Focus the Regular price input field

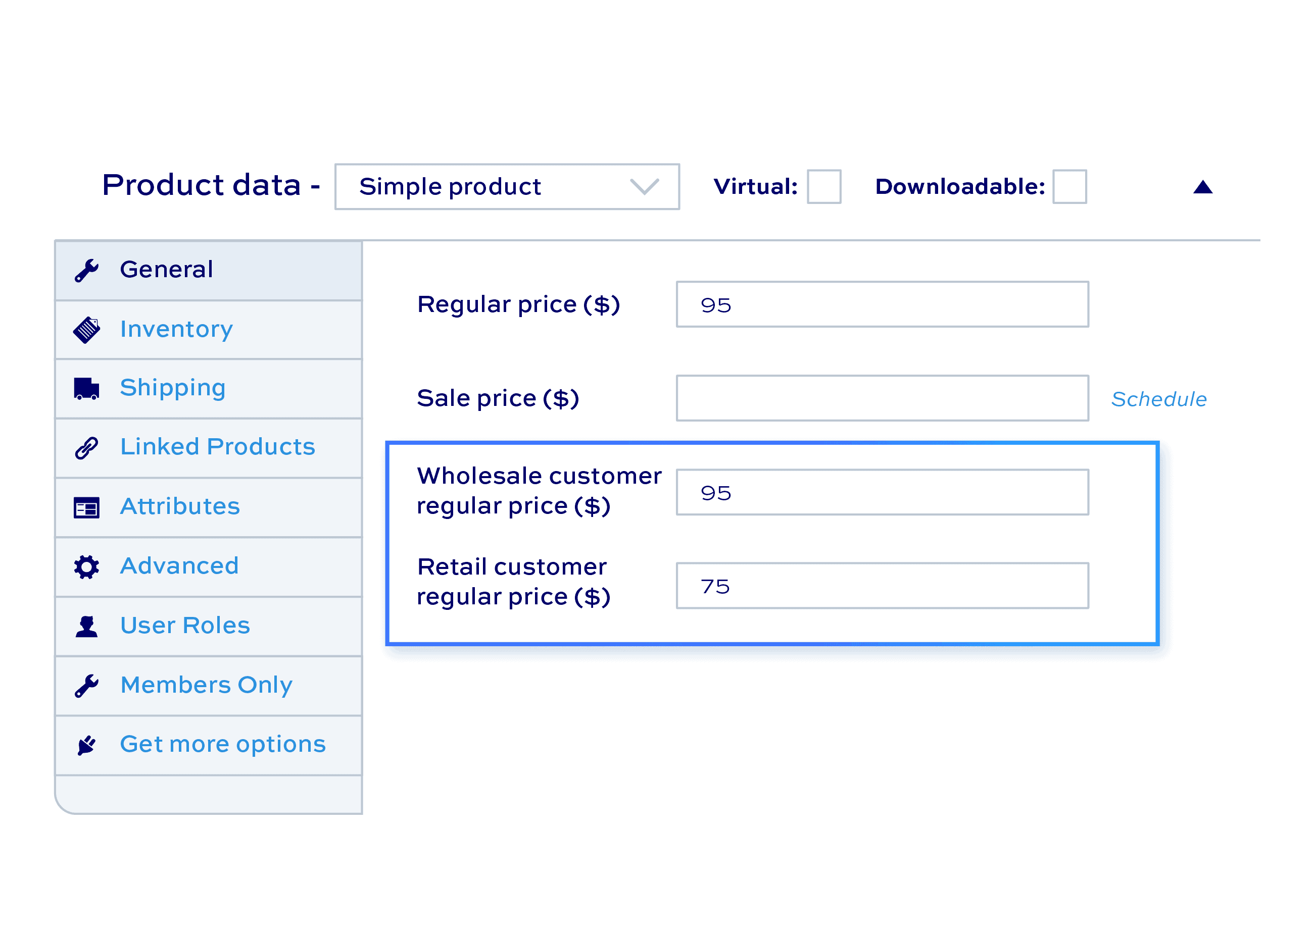point(882,304)
